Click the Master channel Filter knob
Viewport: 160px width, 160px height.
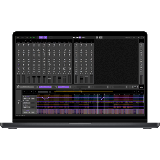point(141,65)
